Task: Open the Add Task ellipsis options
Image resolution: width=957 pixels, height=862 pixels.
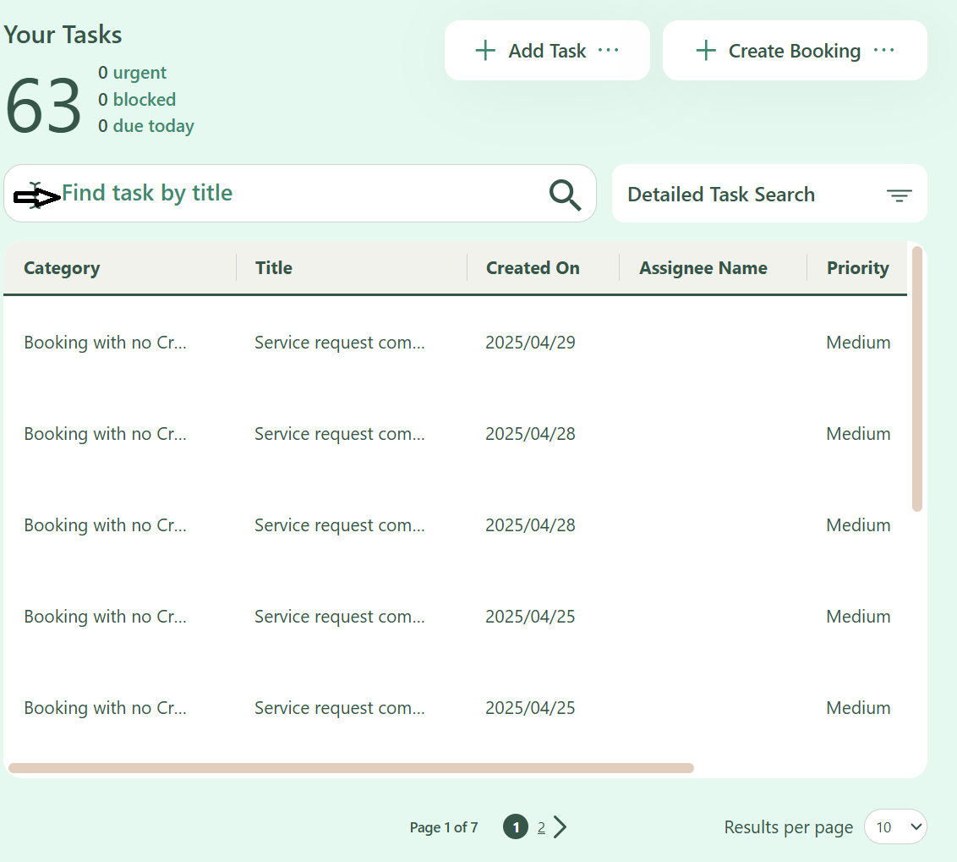Action: 609,51
